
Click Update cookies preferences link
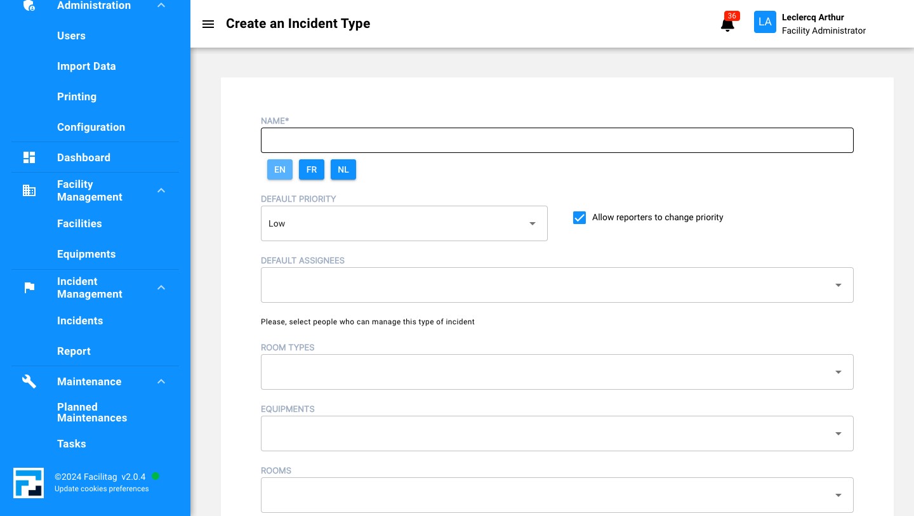pyautogui.click(x=102, y=489)
